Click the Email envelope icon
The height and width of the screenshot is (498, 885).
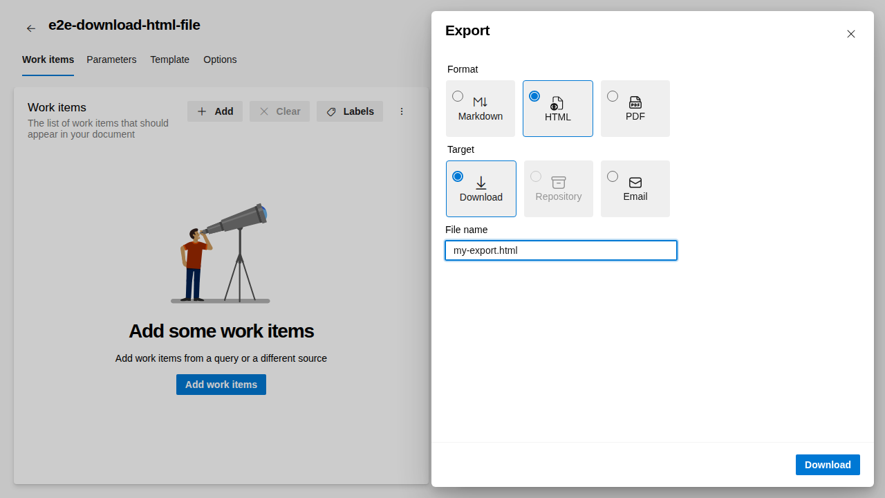pos(635,182)
